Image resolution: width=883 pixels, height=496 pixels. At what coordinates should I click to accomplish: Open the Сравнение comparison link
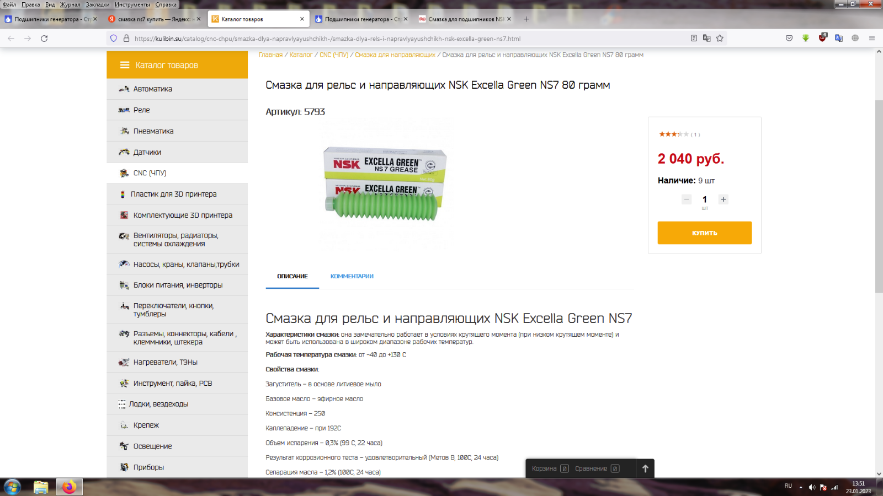pyautogui.click(x=597, y=468)
